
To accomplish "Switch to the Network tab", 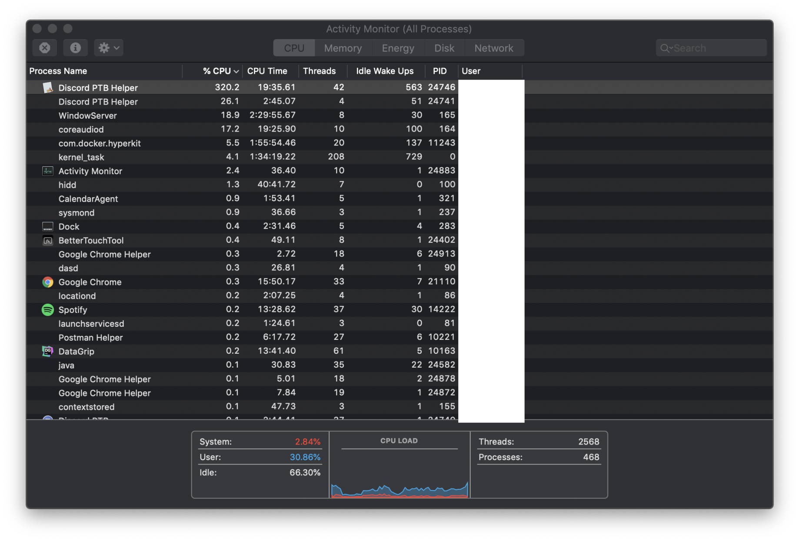I will (494, 48).
